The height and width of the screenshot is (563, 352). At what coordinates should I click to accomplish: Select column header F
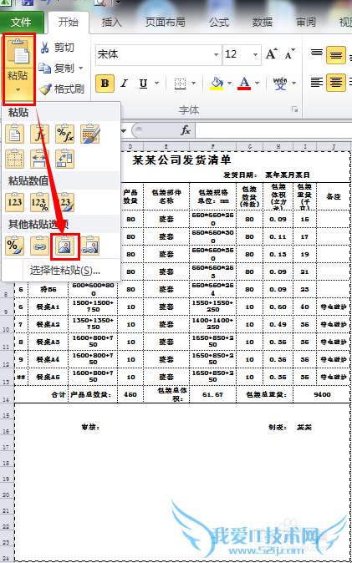(x=213, y=146)
